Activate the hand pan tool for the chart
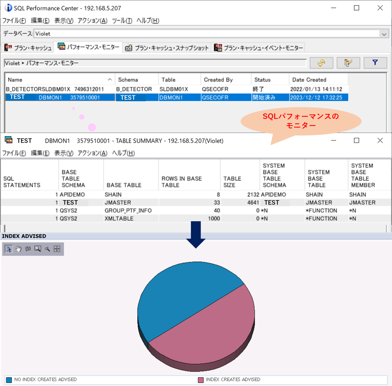The width and height of the screenshot is (392, 386). (18, 249)
